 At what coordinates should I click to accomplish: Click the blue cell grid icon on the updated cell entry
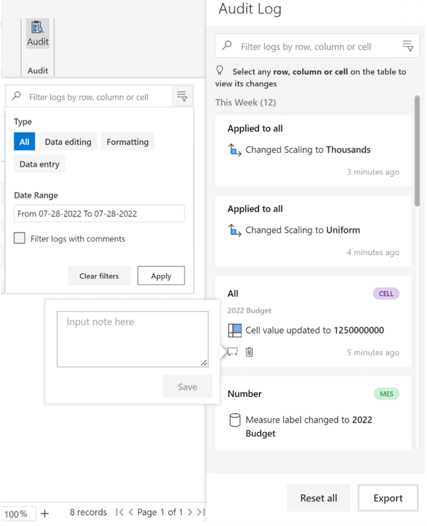click(x=235, y=330)
